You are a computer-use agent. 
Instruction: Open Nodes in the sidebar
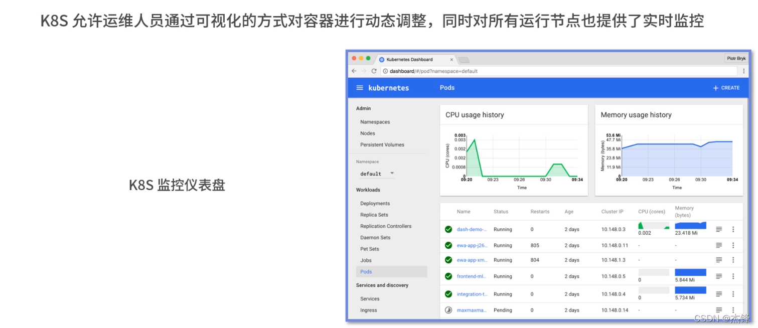coord(367,133)
